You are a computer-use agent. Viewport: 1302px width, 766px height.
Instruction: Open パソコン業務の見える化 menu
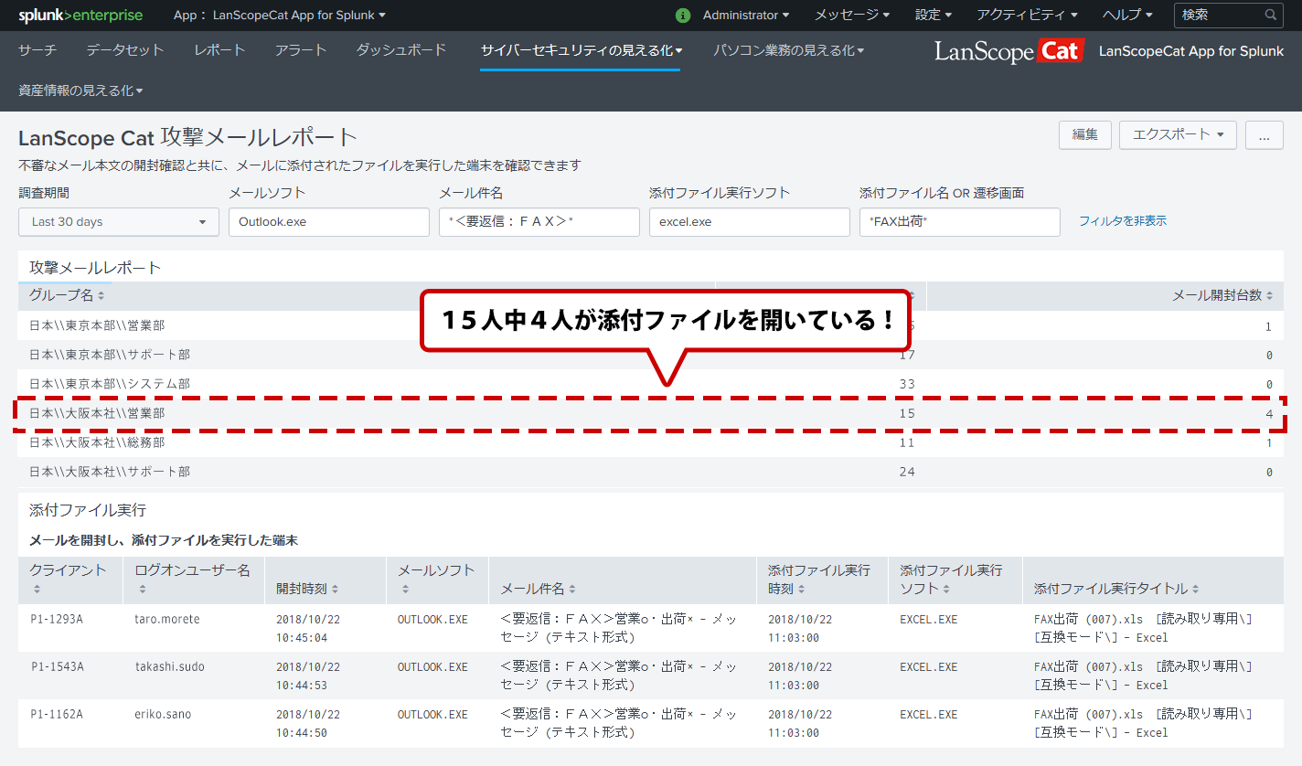click(x=789, y=50)
